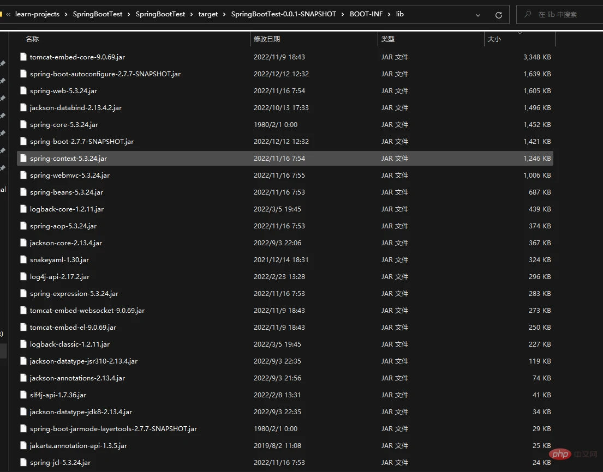Image resolution: width=603 pixels, height=472 pixels.
Task: Click the search magnifier icon
Action: click(528, 15)
